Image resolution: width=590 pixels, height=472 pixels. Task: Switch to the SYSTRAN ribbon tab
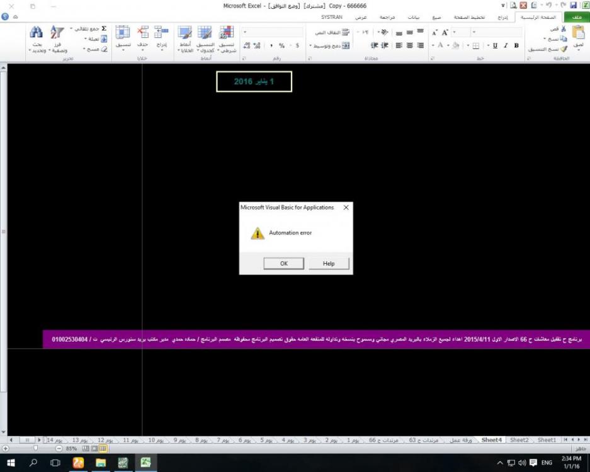click(x=331, y=17)
